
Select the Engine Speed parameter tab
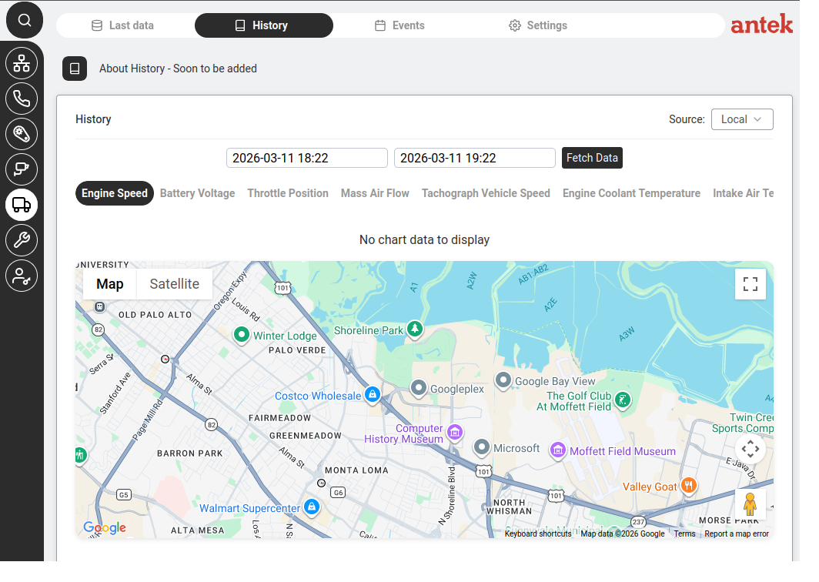[x=115, y=193]
